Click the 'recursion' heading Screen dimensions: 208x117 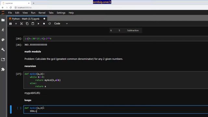[30, 66]
